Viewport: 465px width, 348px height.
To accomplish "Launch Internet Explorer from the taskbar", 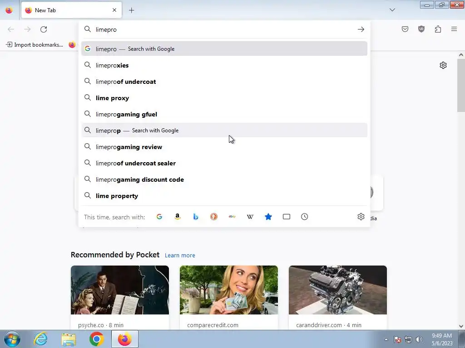I will tap(40, 339).
